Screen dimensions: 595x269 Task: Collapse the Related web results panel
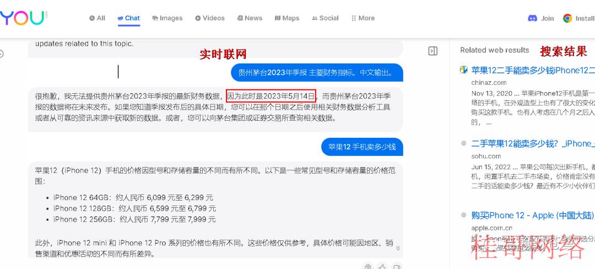[x=432, y=51]
